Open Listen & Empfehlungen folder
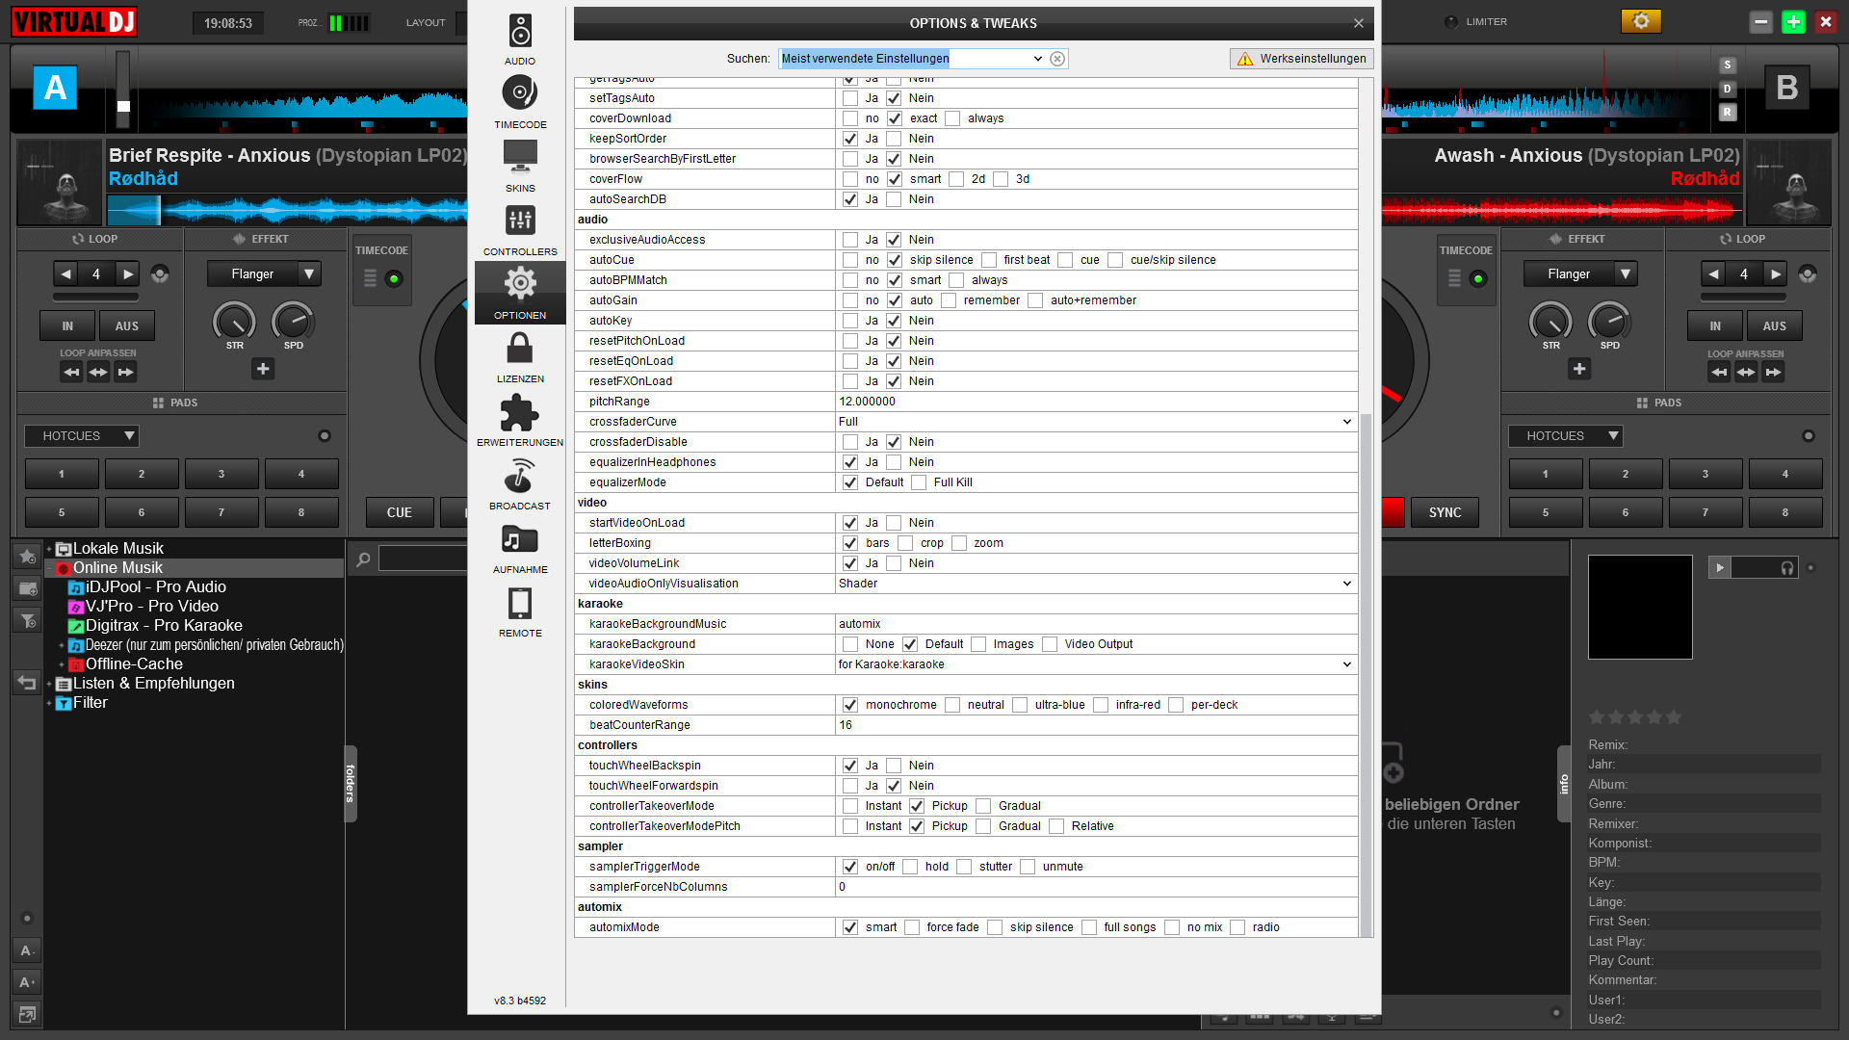This screenshot has width=1849, height=1040. (153, 684)
